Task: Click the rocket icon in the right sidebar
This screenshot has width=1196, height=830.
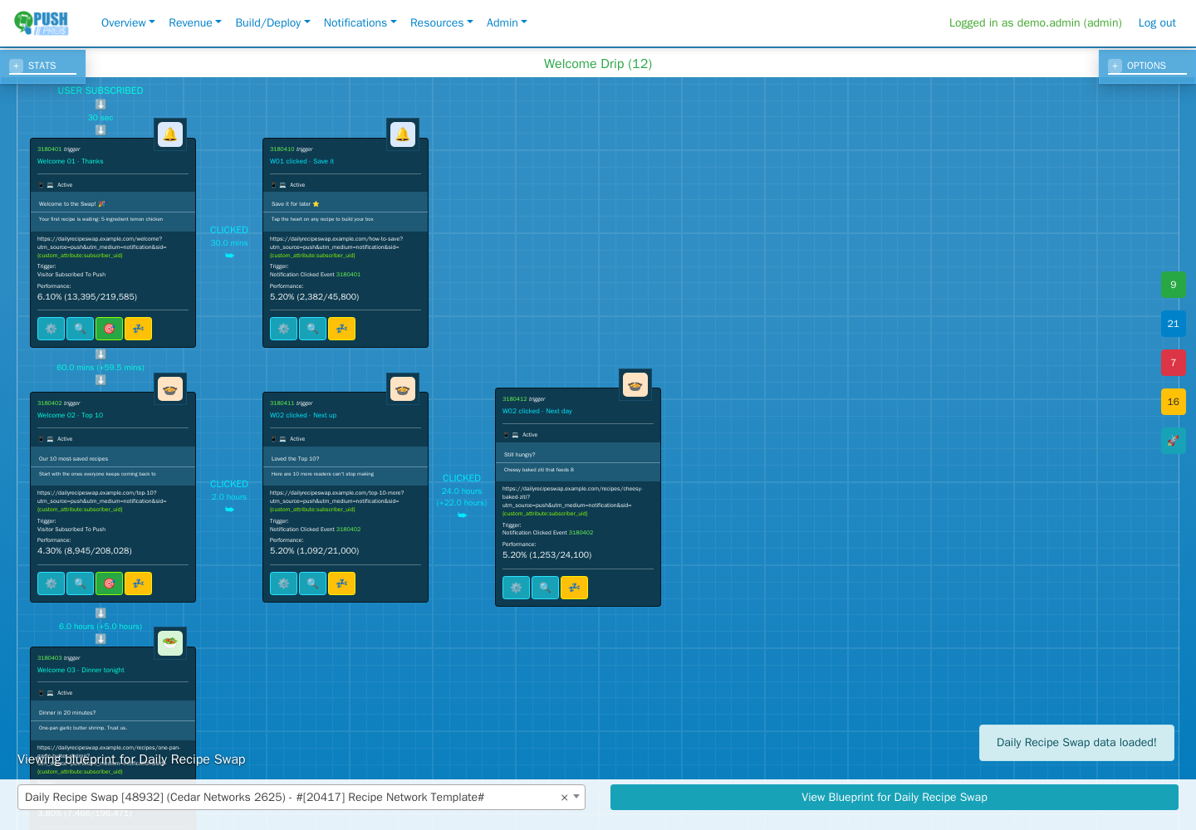Action: tap(1173, 441)
